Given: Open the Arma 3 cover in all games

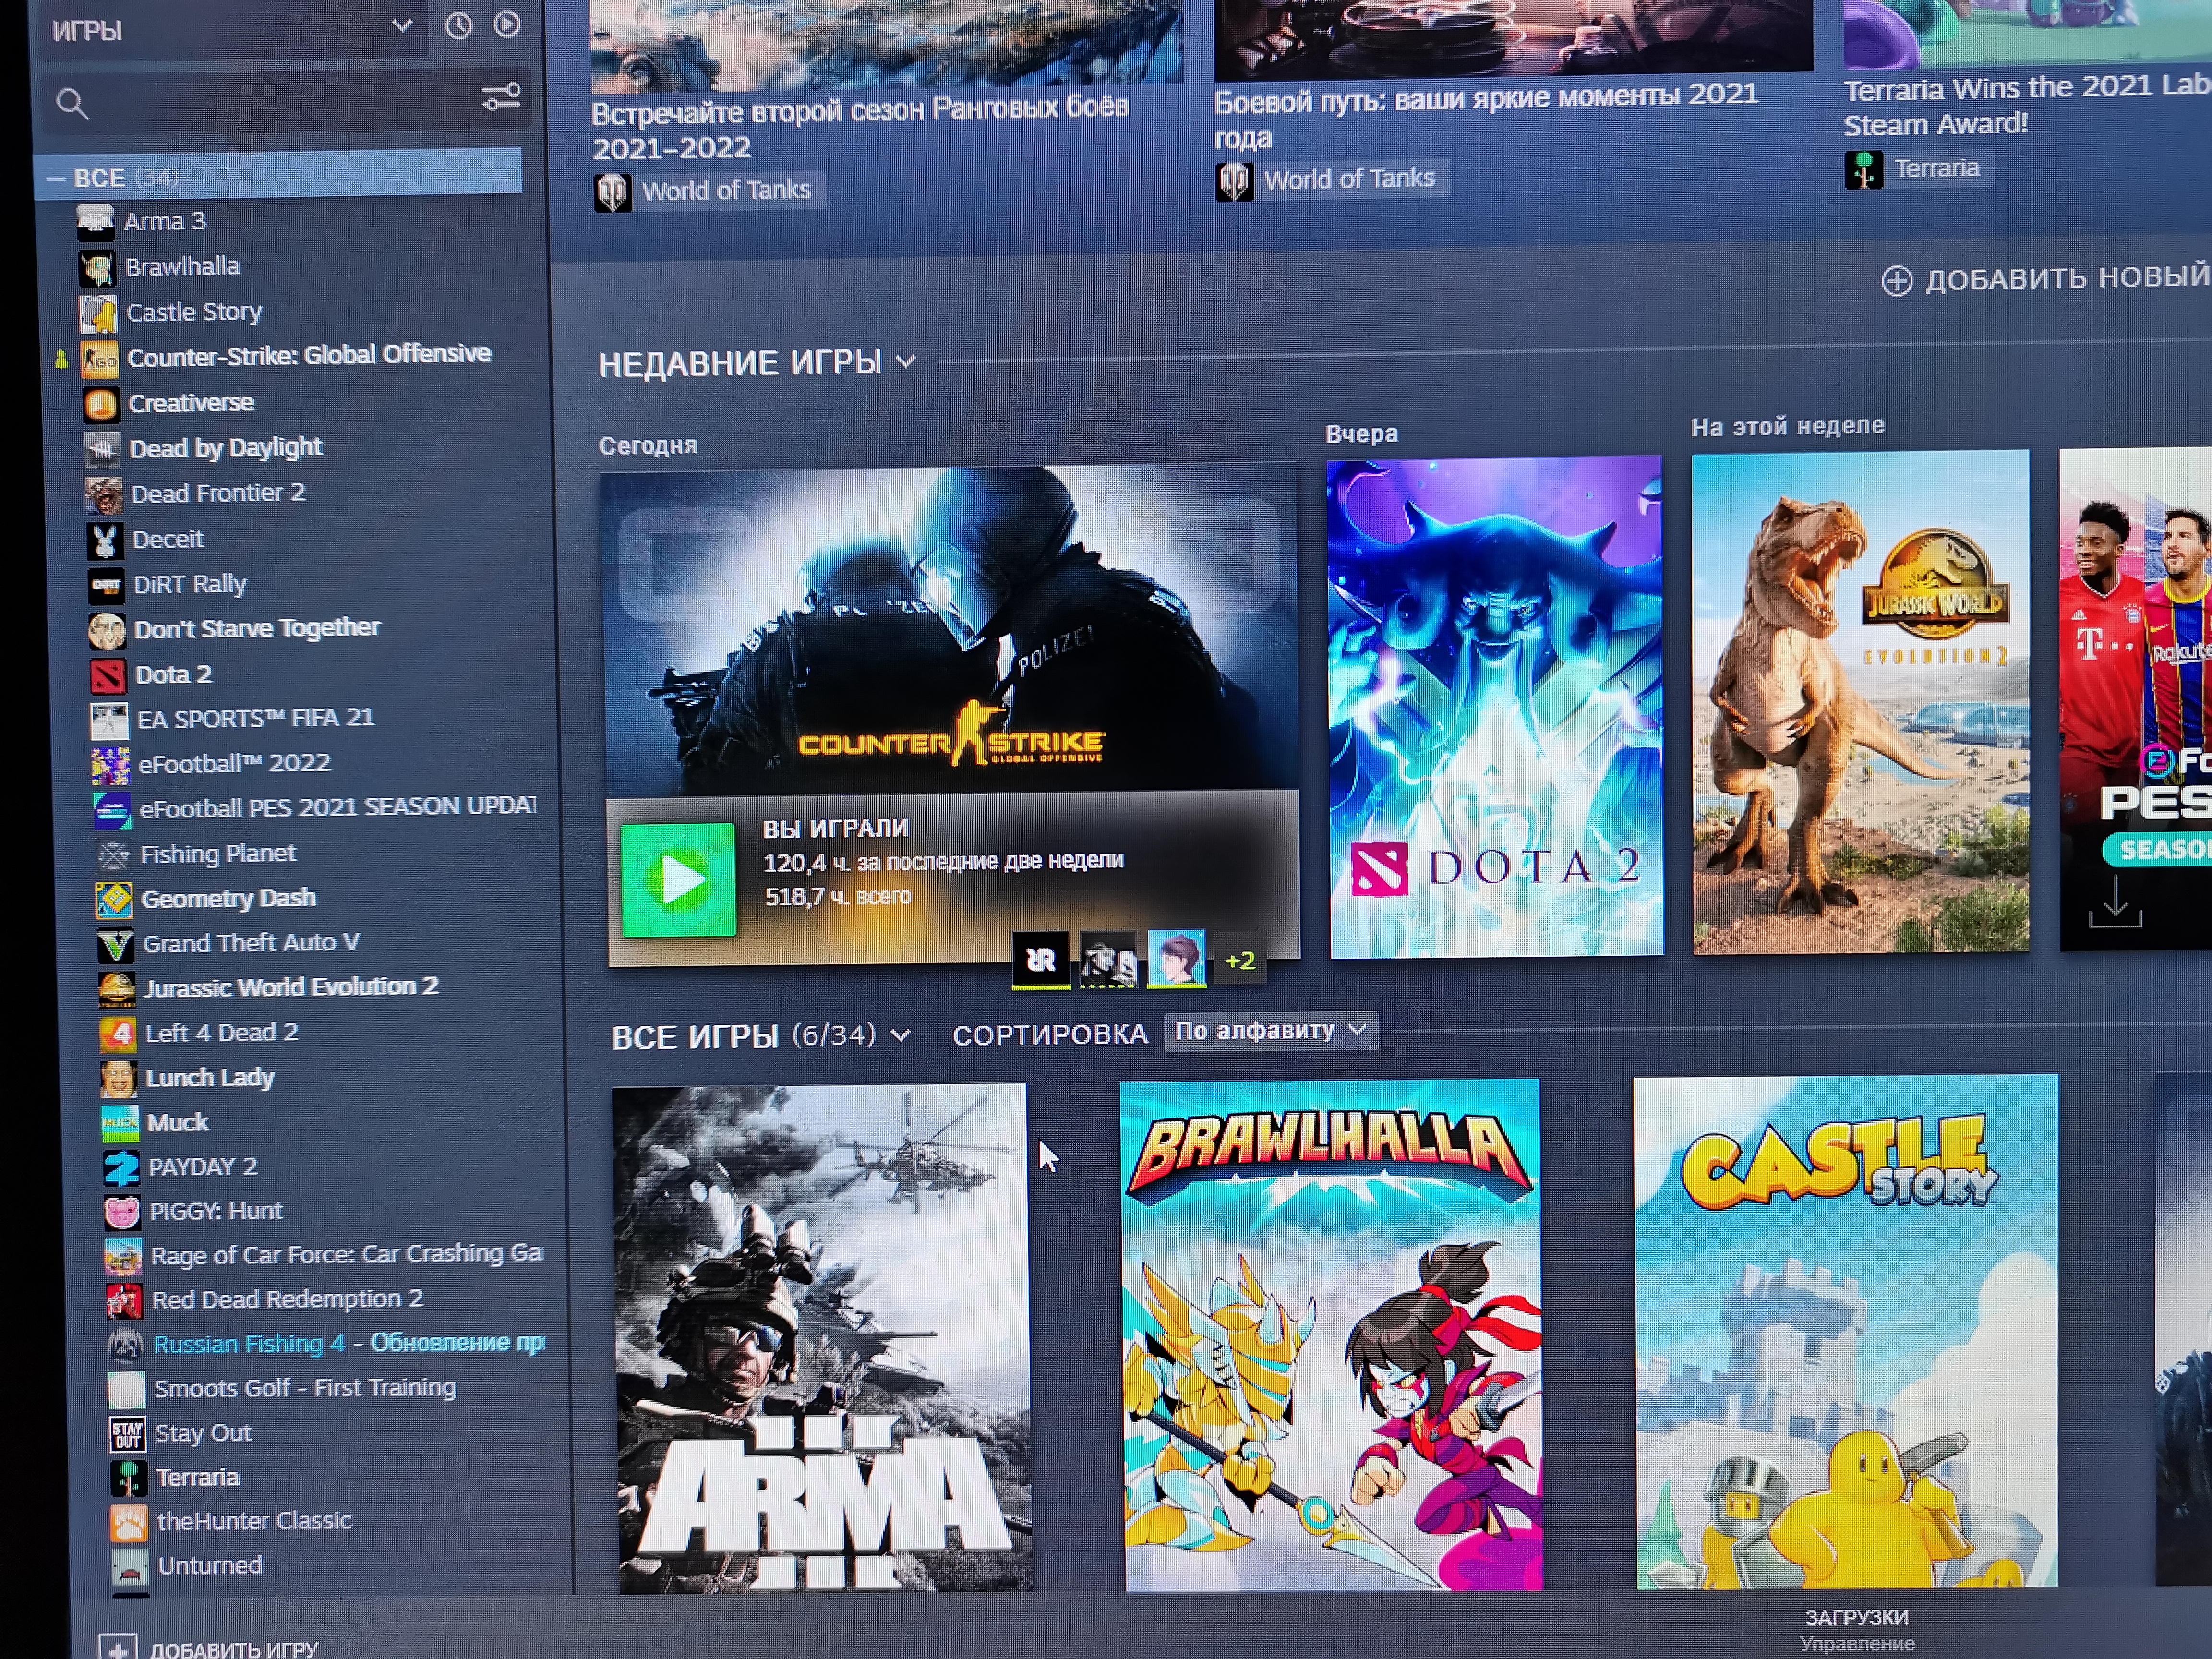Looking at the screenshot, I should (822, 1338).
